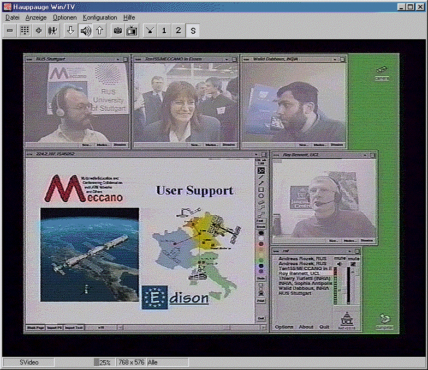Minimize the Hauppauge Win/TV window
The height and width of the screenshot is (370, 428).
401,7
